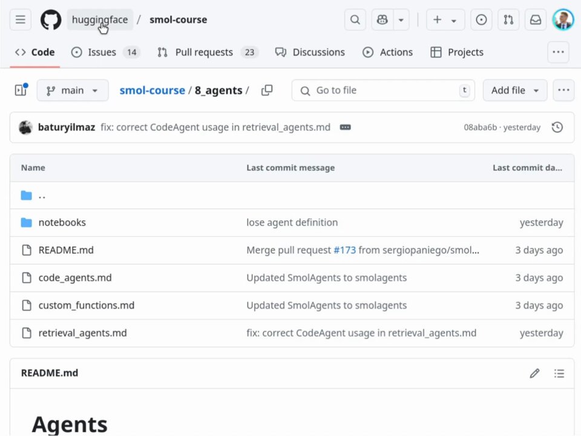Click the README.md row file icon
Image resolution: width=581 pixels, height=436 pixels.
pyautogui.click(x=27, y=250)
